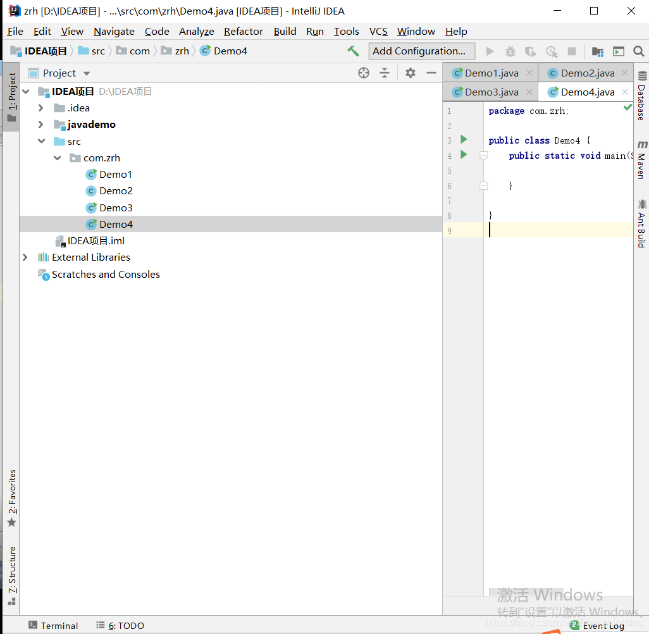Close the Demo4.java tab
649x634 pixels.
(x=624, y=92)
